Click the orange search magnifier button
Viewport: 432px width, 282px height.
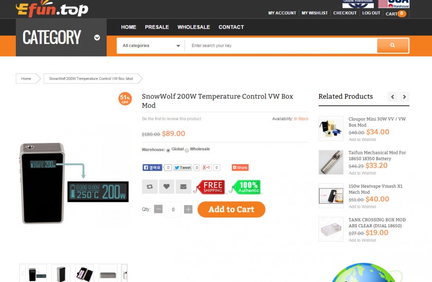click(393, 45)
